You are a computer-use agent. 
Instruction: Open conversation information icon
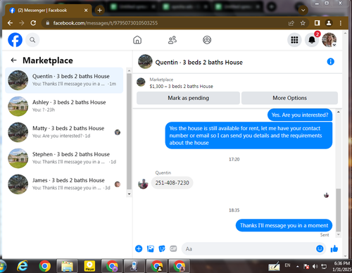point(330,62)
